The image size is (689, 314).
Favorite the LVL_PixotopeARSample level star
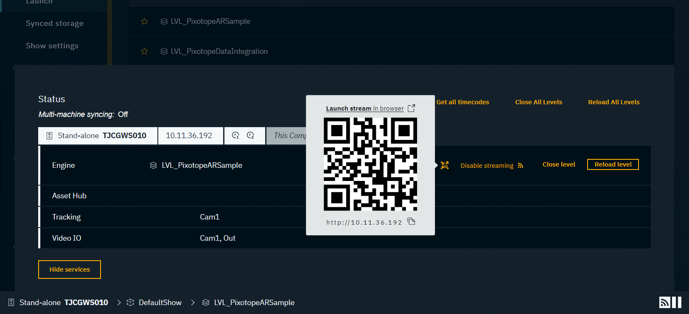pos(144,21)
